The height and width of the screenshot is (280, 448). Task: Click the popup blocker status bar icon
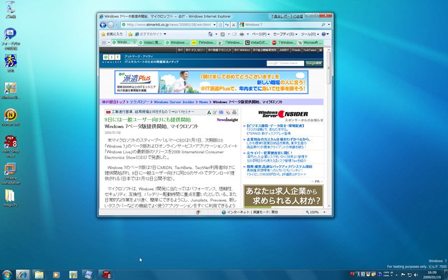tap(198, 212)
